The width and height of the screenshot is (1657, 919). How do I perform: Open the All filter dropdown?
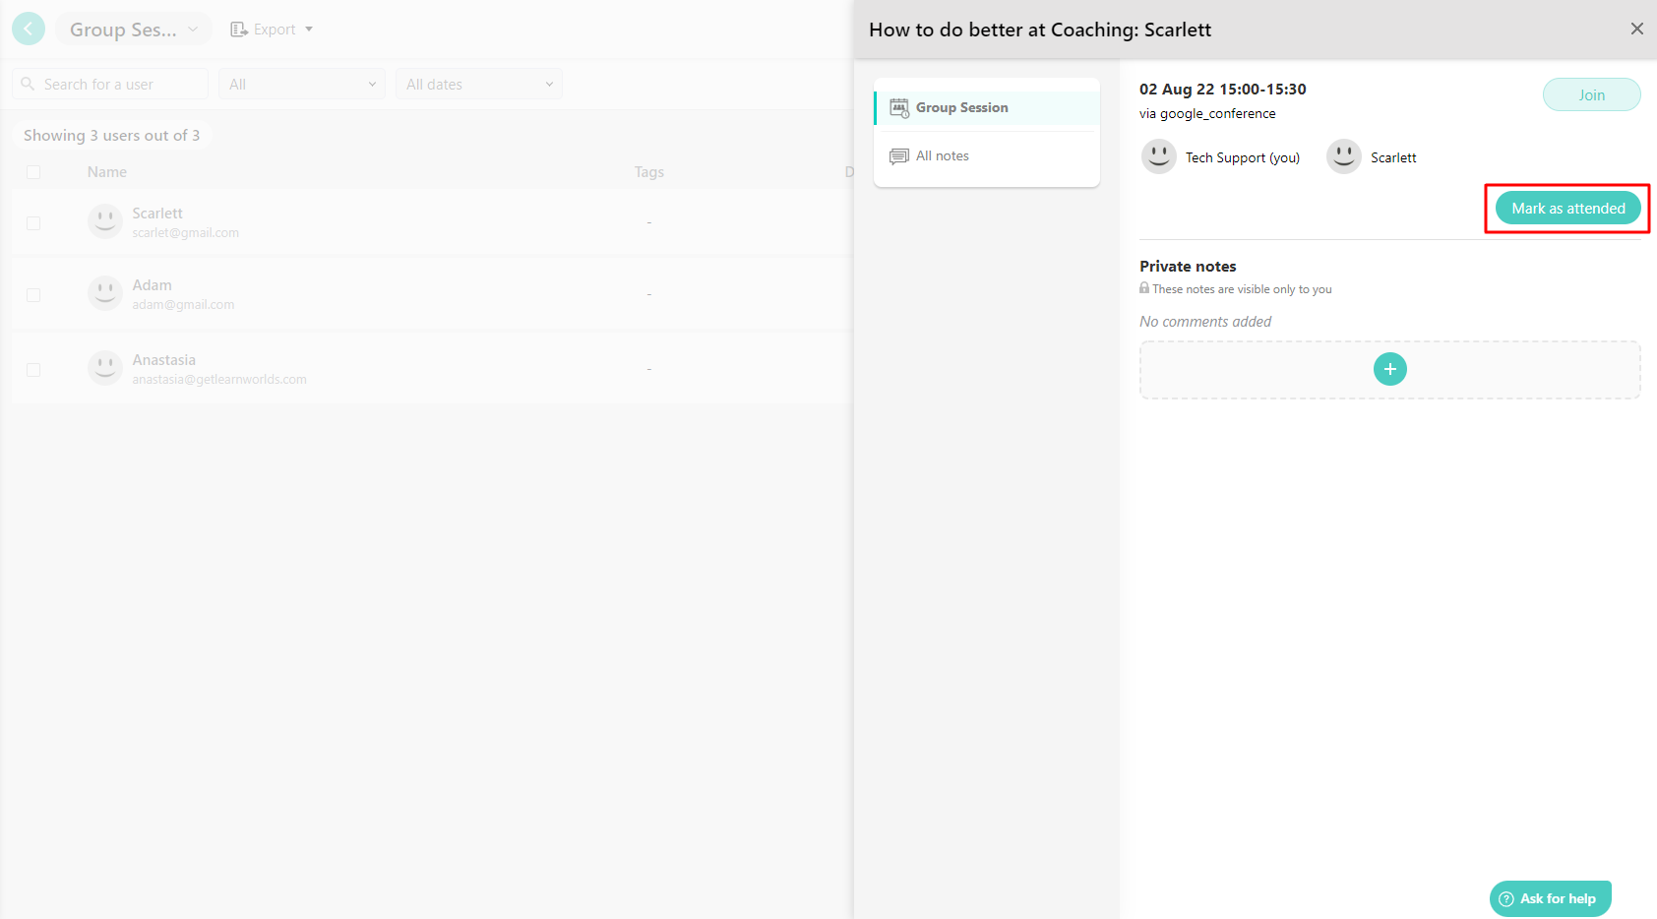(x=301, y=84)
